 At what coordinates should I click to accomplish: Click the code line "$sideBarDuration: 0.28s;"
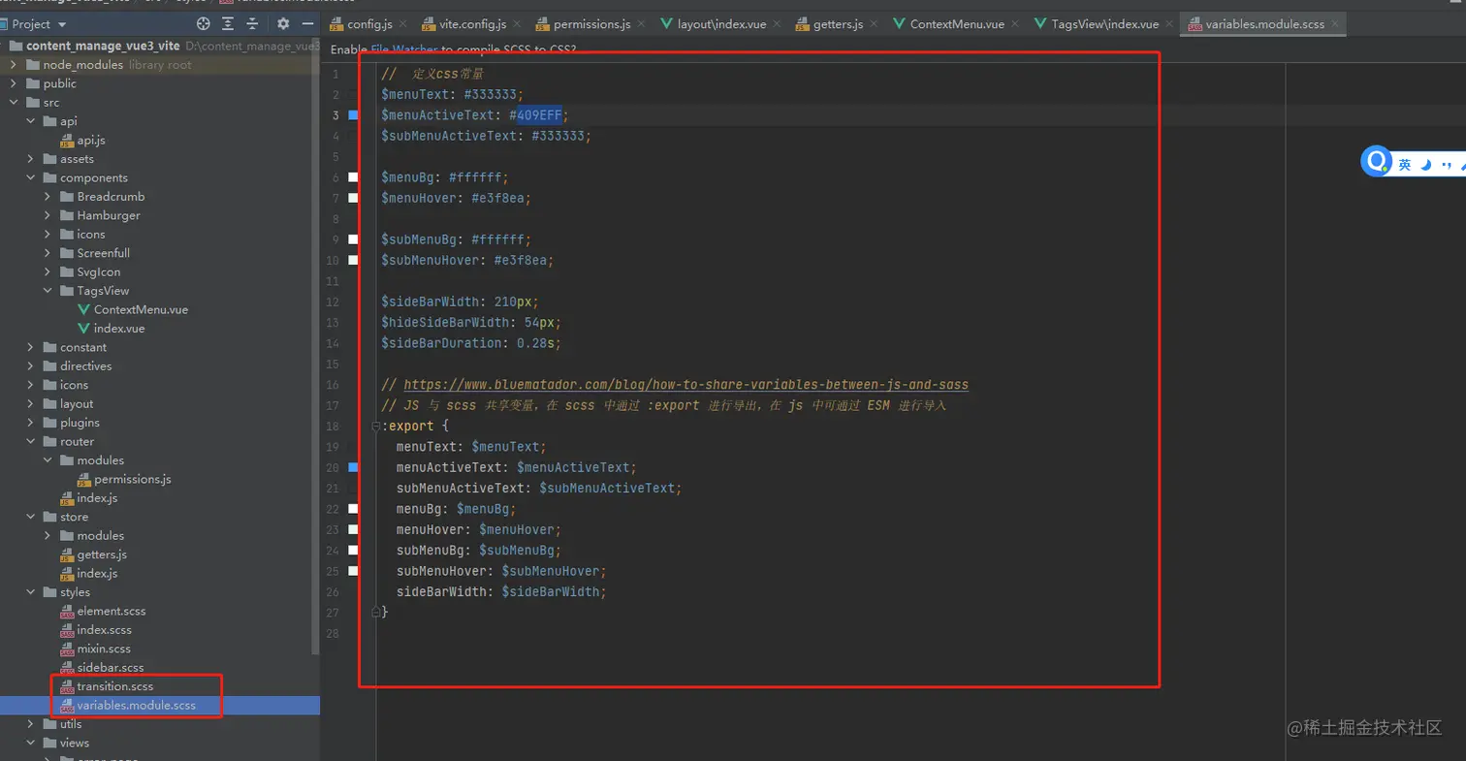(x=471, y=343)
